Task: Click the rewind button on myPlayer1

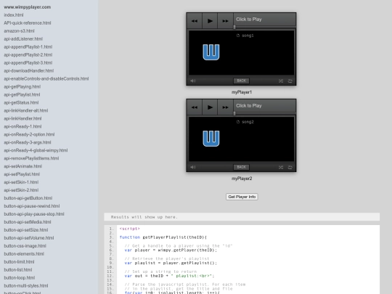Action: pyautogui.click(x=195, y=21)
